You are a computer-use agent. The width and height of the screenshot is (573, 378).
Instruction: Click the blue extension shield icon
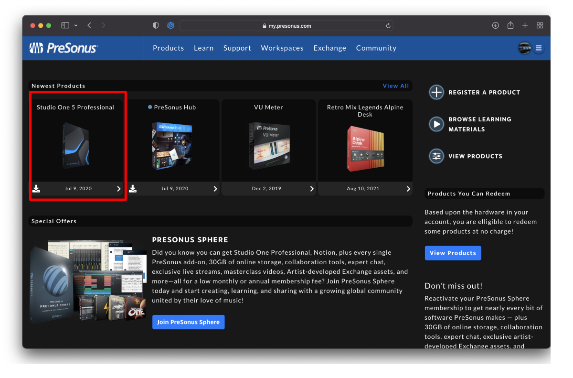171,25
